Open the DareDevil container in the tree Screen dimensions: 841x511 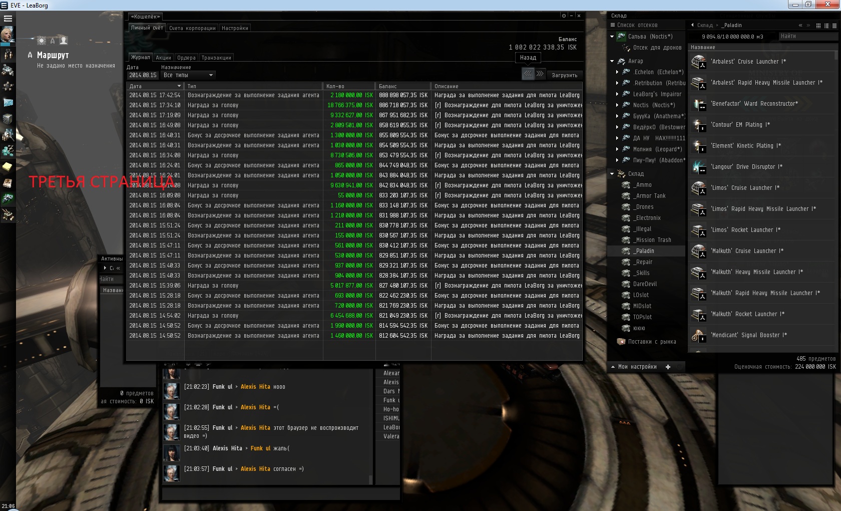(645, 284)
